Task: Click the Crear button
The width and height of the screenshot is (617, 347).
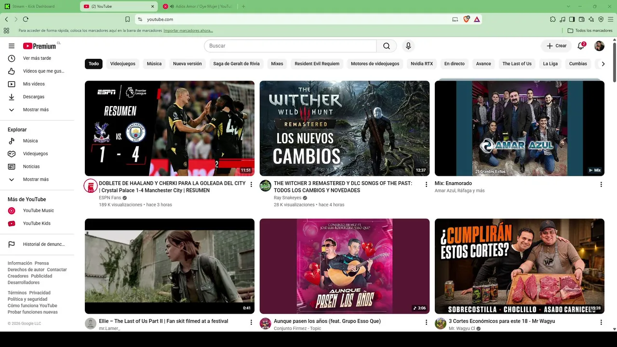Action: (556, 46)
